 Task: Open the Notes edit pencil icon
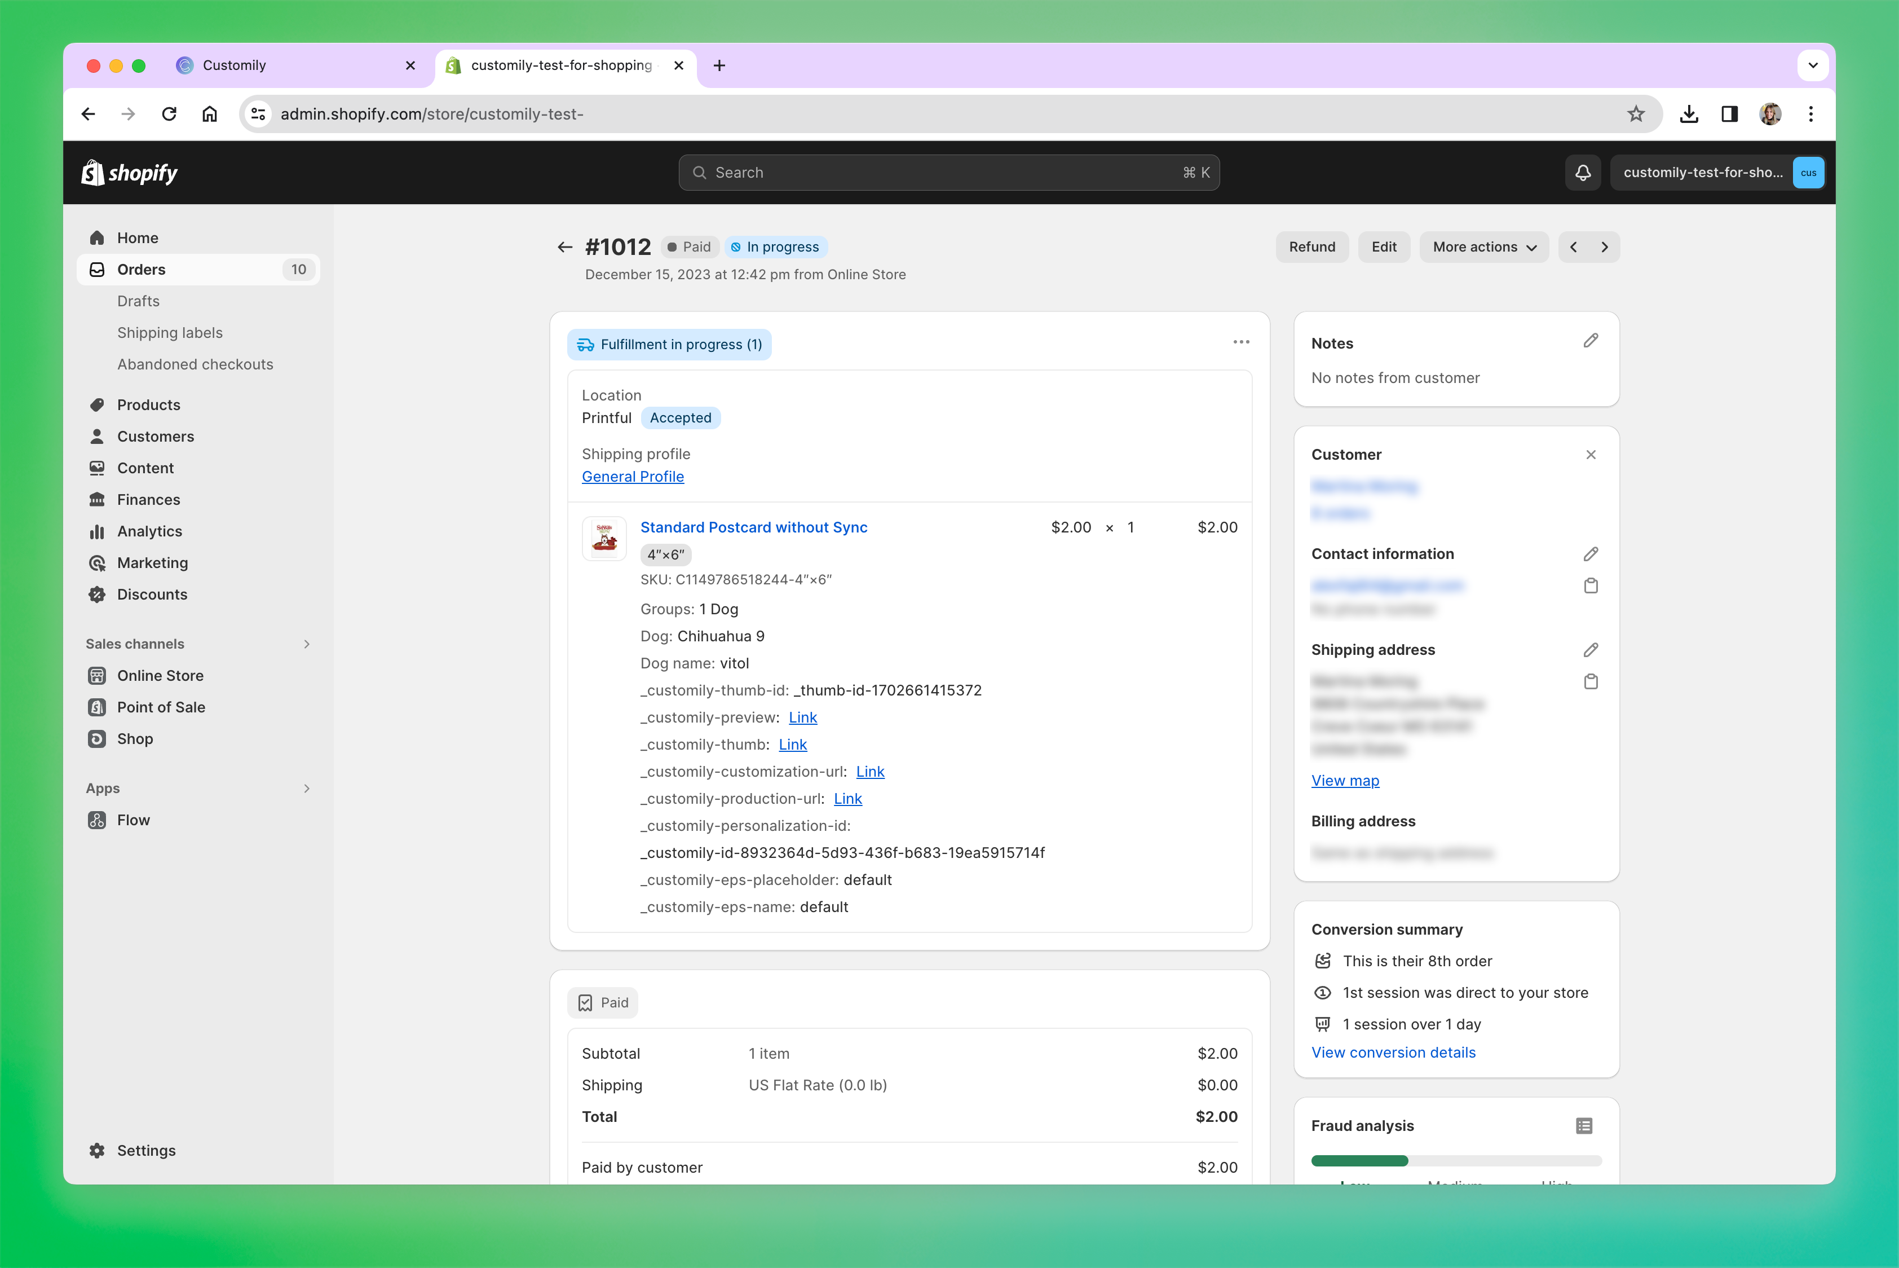pyautogui.click(x=1590, y=341)
